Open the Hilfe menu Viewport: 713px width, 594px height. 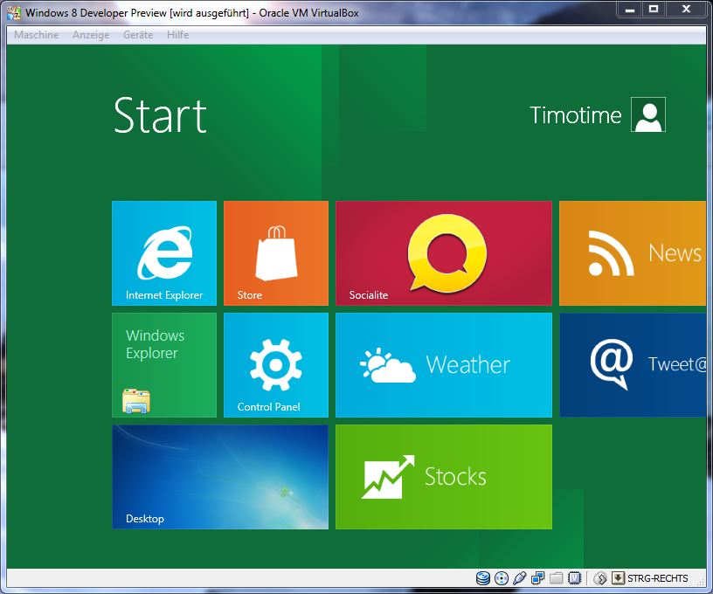(x=177, y=35)
